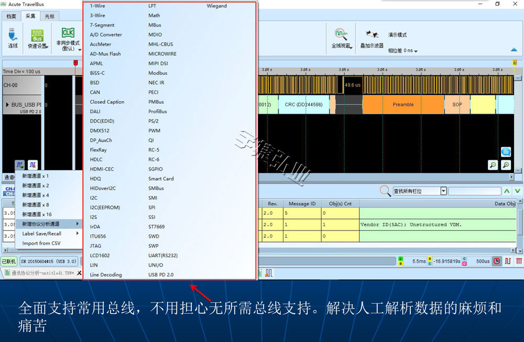
Task: Click the second magnifier zoom icon in the waveform area
Action: (506, 164)
